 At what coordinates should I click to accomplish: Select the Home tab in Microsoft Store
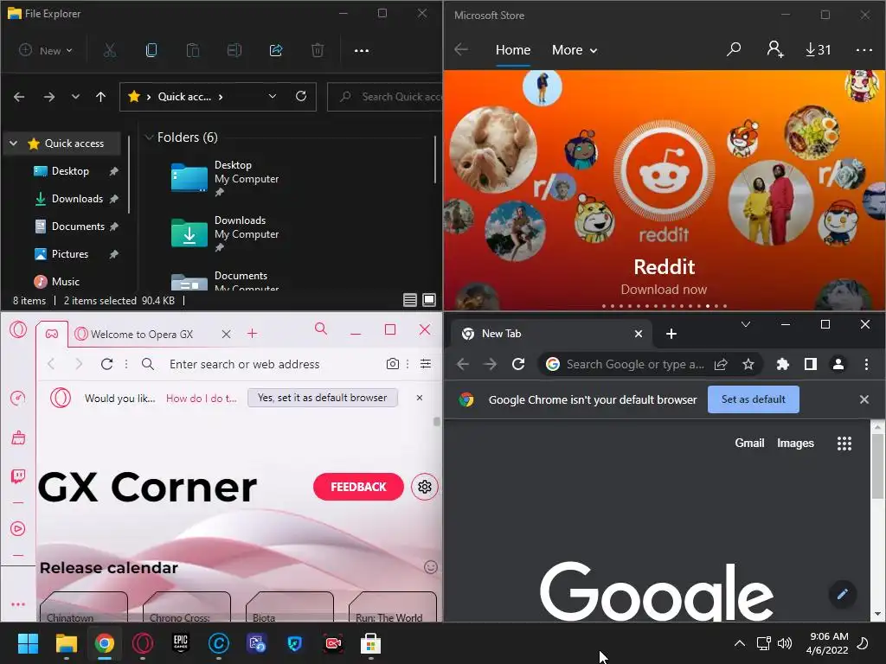pos(513,49)
